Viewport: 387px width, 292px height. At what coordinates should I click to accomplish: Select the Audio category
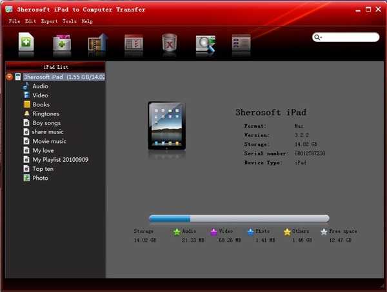click(40, 86)
